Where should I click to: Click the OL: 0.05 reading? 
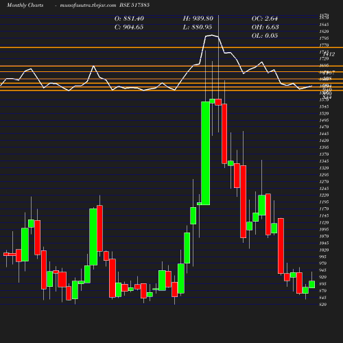coord(265,36)
